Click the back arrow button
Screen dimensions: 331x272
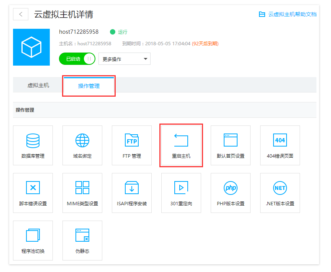tap(21, 14)
